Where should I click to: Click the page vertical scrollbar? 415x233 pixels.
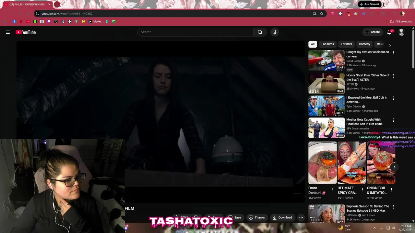pos(413,49)
